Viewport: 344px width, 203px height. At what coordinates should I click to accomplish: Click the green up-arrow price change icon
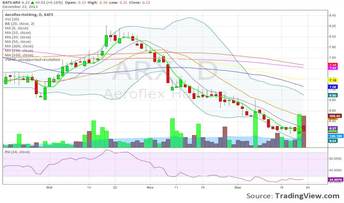coord(32,3)
